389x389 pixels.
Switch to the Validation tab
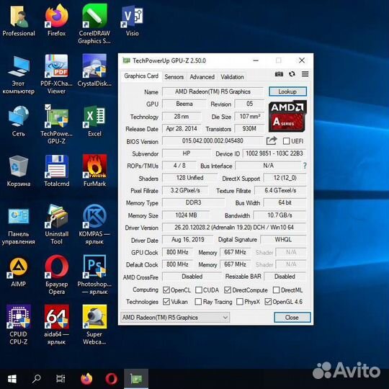232,77
